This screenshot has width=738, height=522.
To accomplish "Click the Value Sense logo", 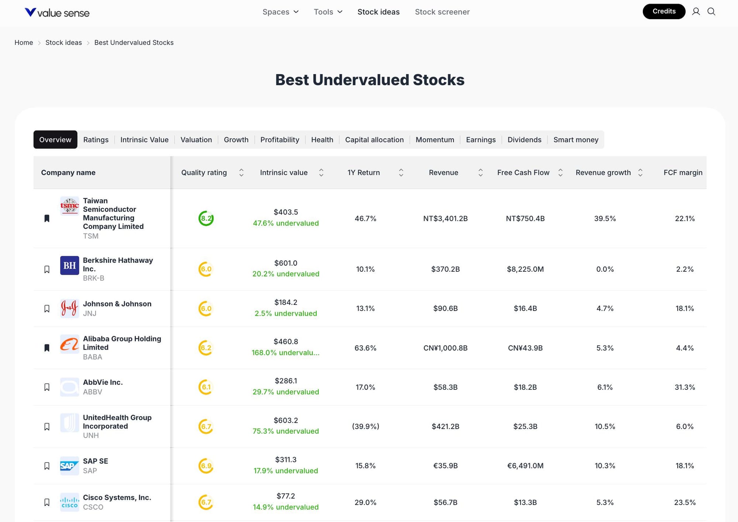I will click(57, 13).
